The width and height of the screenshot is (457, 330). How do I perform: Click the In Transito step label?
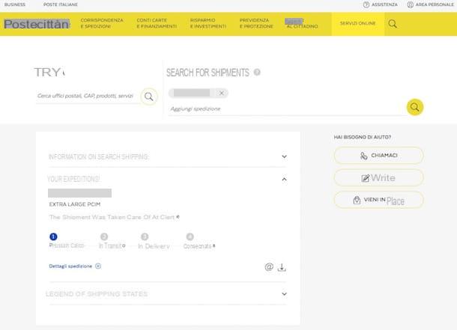[112, 245]
